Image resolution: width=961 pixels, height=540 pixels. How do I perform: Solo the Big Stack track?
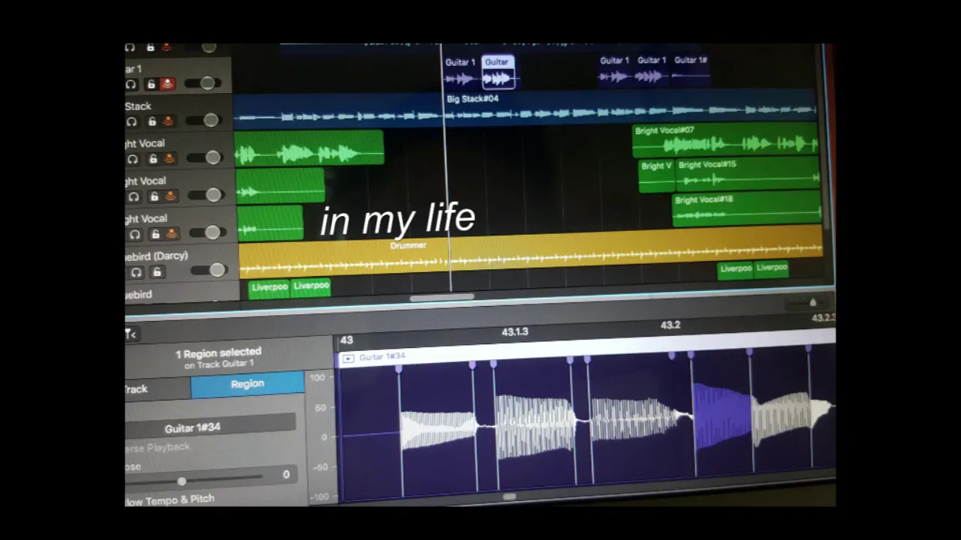pyautogui.click(x=132, y=121)
